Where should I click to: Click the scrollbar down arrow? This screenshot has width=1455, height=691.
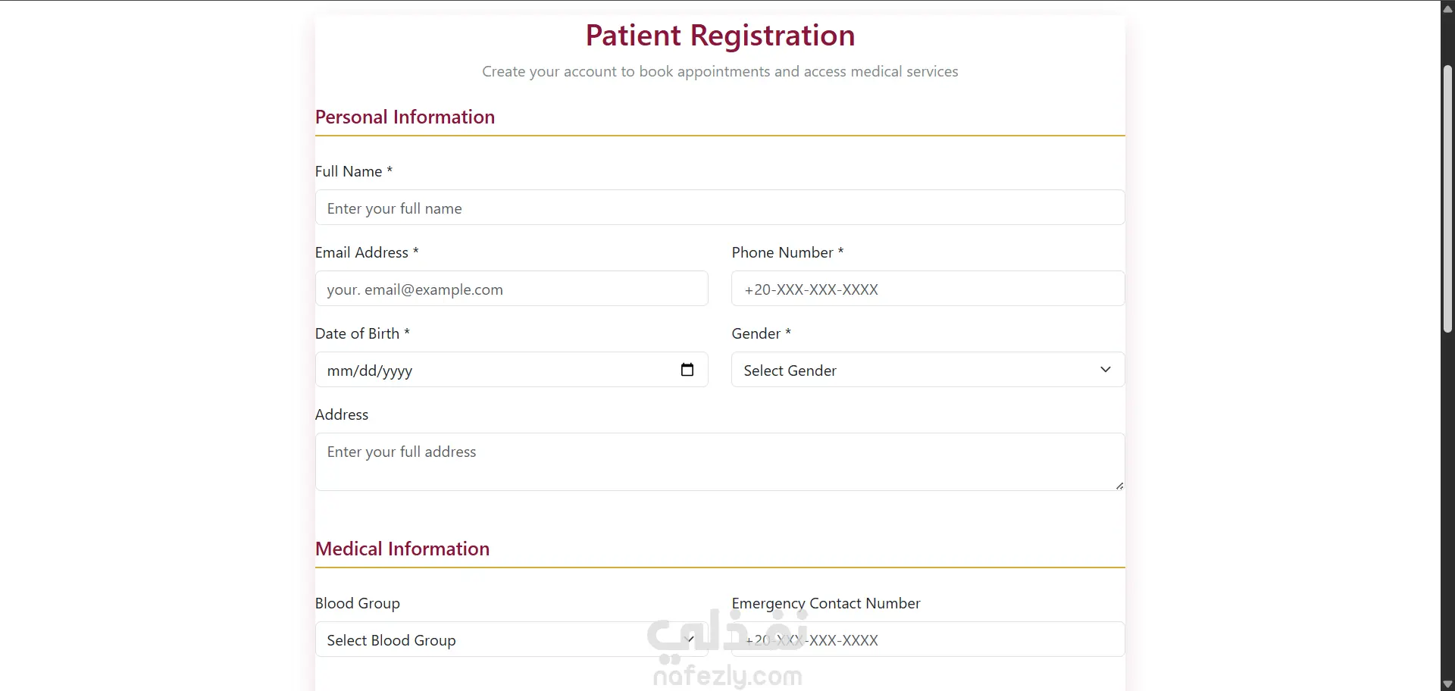[1447, 684]
